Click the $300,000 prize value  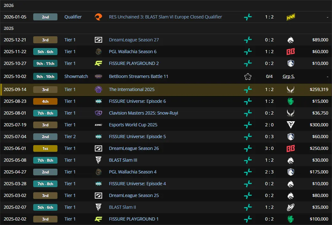tap(319, 125)
